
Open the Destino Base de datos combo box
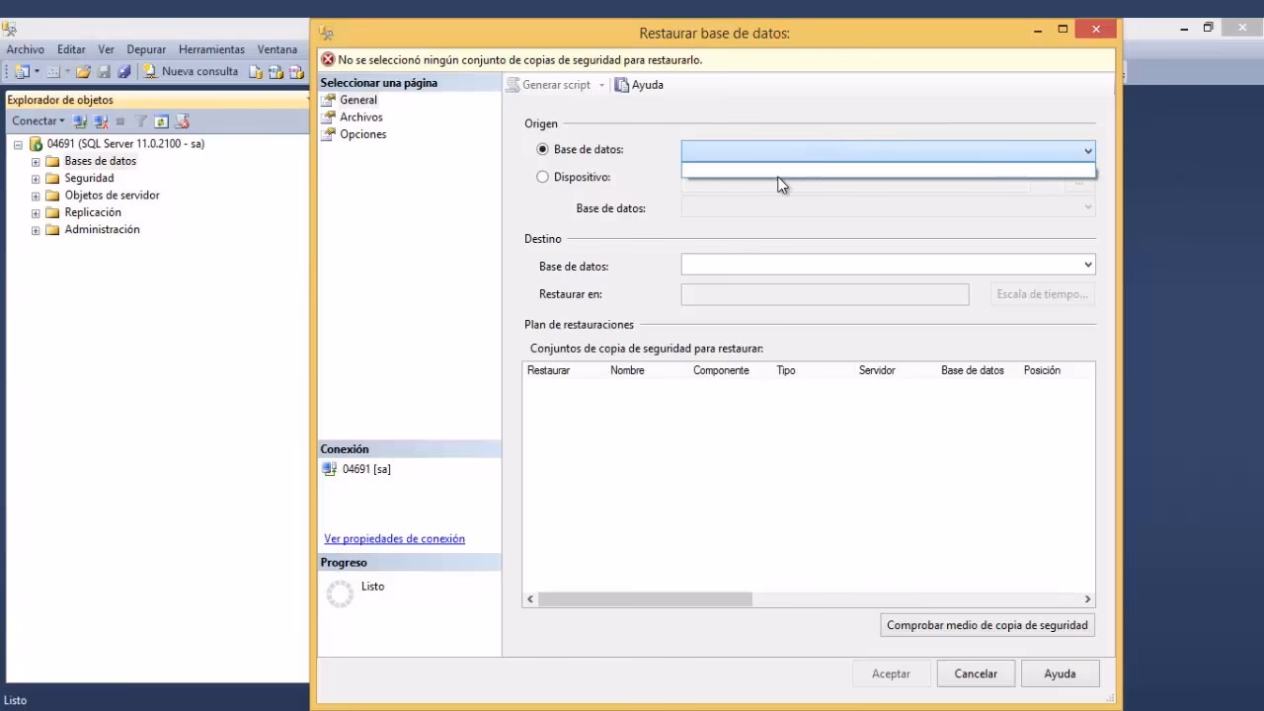(888, 265)
